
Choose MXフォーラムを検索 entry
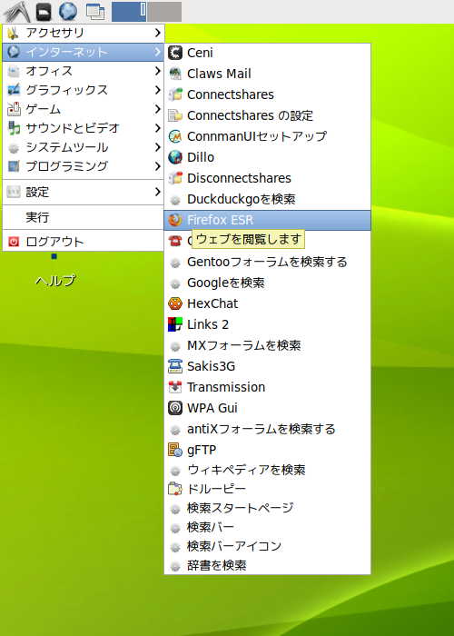click(267, 345)
